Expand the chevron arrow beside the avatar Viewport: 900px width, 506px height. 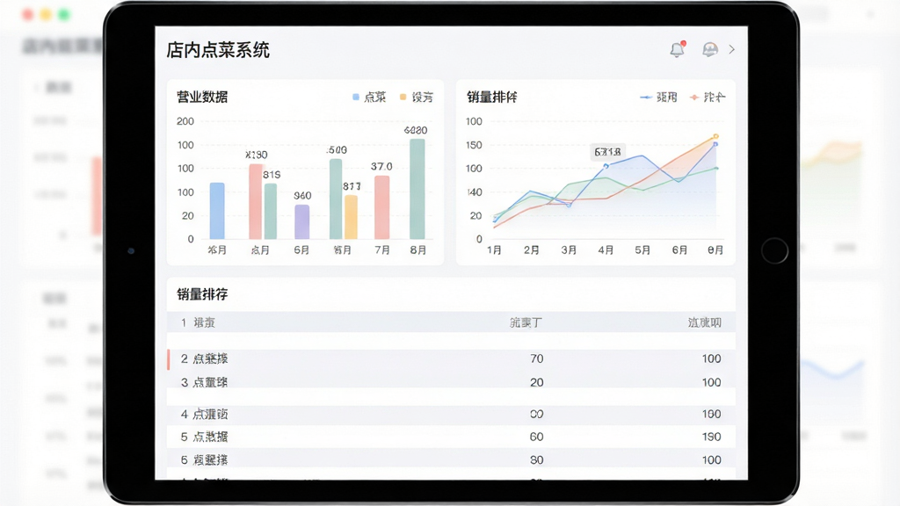click(732, 49)
